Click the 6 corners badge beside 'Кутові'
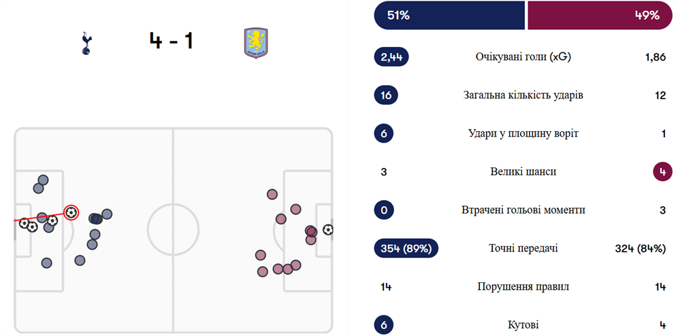 (x=384, y=324)
